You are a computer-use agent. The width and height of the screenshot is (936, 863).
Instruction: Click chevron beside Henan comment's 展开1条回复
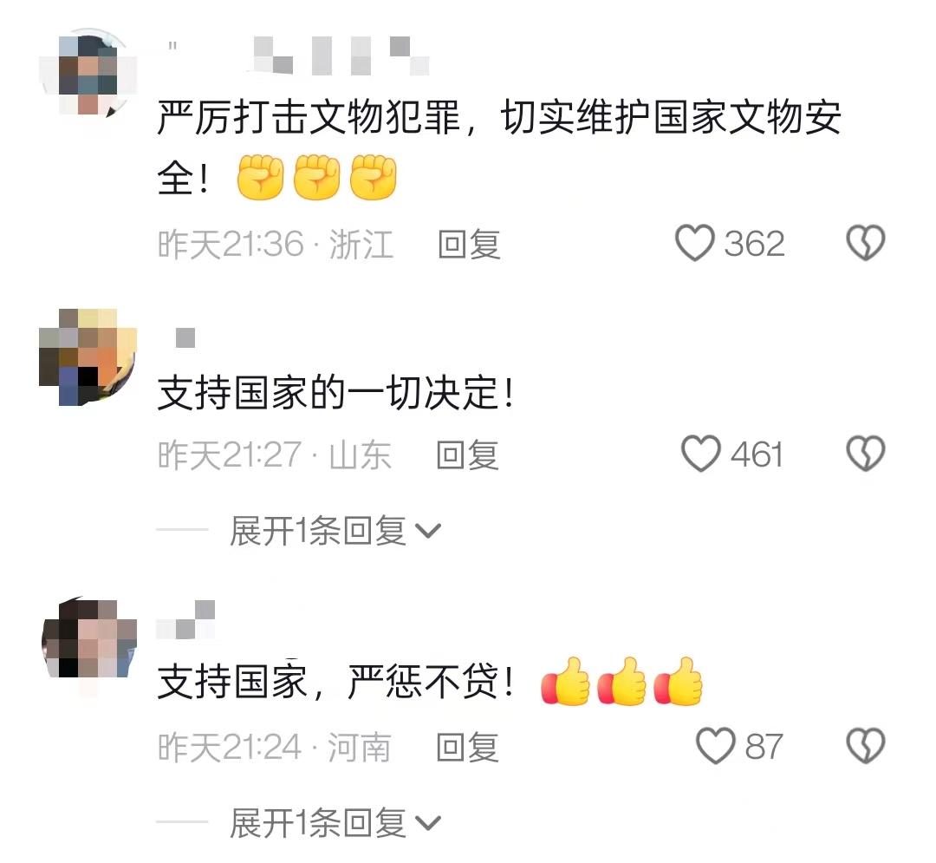427,824
